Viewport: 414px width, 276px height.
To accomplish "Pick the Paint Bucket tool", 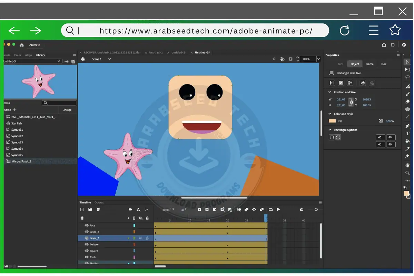I will pyautogui.click(x=407, y=141).
